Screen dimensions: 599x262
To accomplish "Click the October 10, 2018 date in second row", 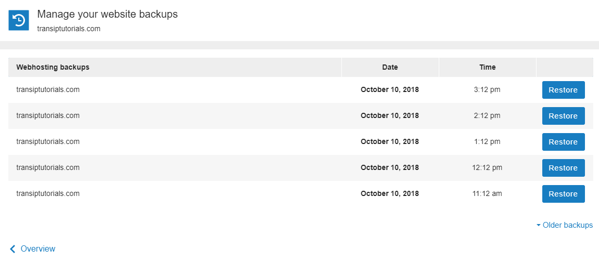I will click(390, 115).
